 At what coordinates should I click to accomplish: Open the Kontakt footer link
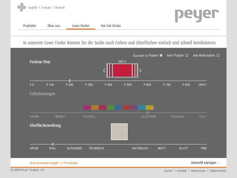(182, 171)
